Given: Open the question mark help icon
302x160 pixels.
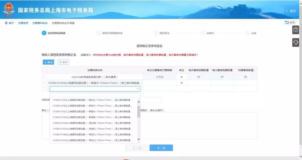Looking at the screenshot, I should pos(296,30).
